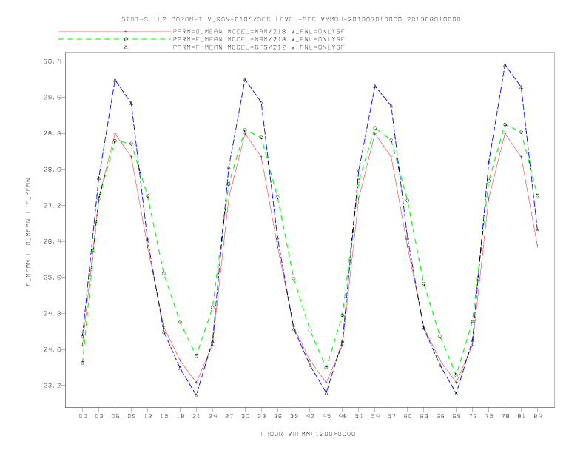The width and height of the screenshot is (586, 453).
Task: Click the green dashed line sample in legend
Action: tap(115, 39)
